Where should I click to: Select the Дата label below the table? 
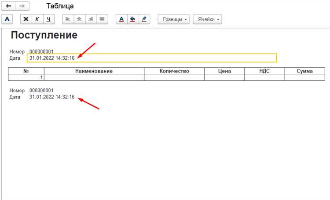[x=15, y=97]
